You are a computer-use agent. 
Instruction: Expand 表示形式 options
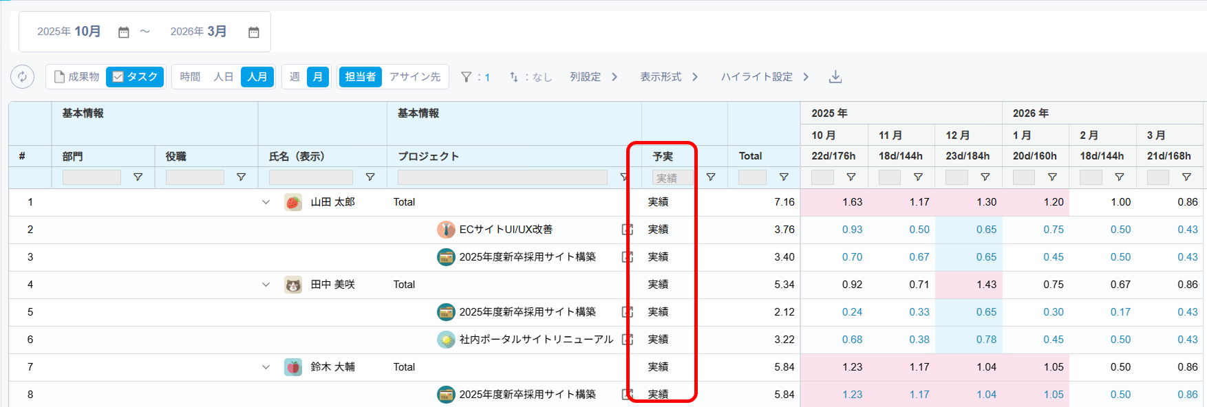pyautogui.click(x=669, y=77)
